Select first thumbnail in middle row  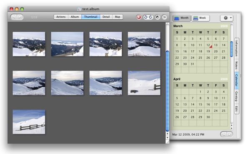29,83
